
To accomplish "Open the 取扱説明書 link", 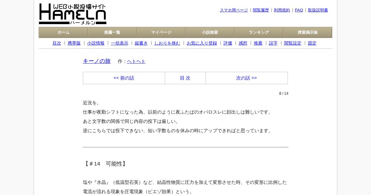I will [x=318, y=10].
